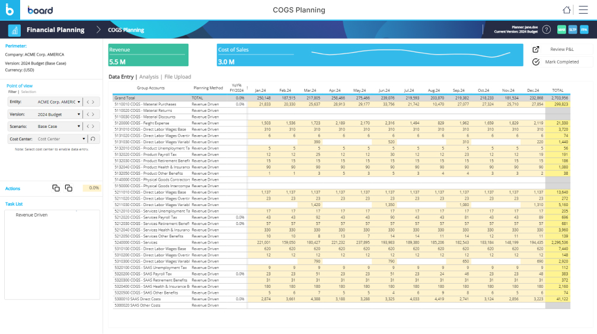The image size is (597, 334).
Task: Click the Review P&L button
Action: pos(561,50)
